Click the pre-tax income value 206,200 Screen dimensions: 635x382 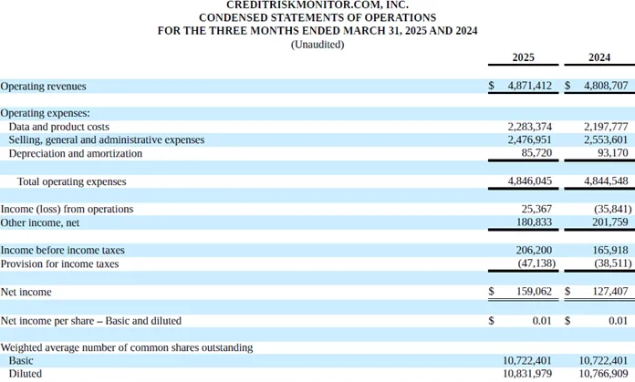click(x=534, y=250)
